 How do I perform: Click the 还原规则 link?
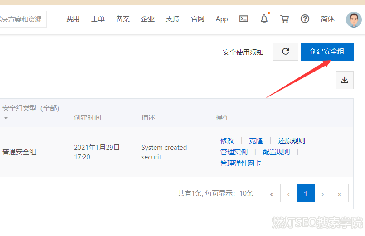291,140
